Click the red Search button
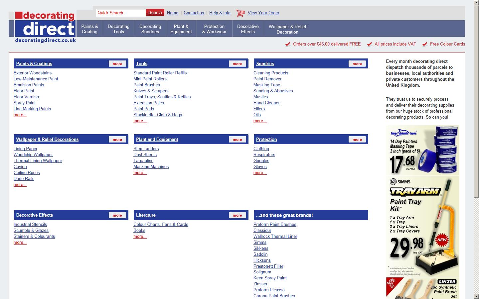 tap(155, 13)
